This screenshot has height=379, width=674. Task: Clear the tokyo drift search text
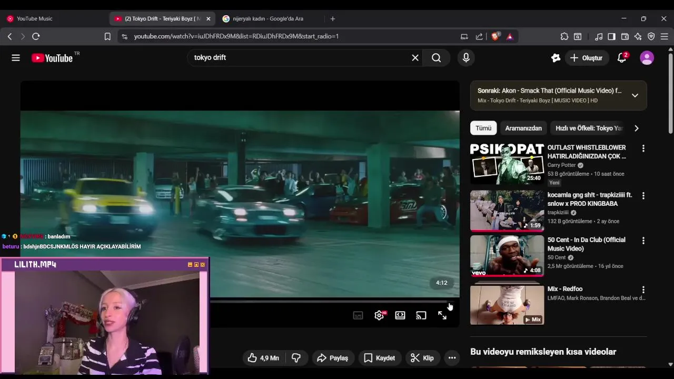point(415,58)
